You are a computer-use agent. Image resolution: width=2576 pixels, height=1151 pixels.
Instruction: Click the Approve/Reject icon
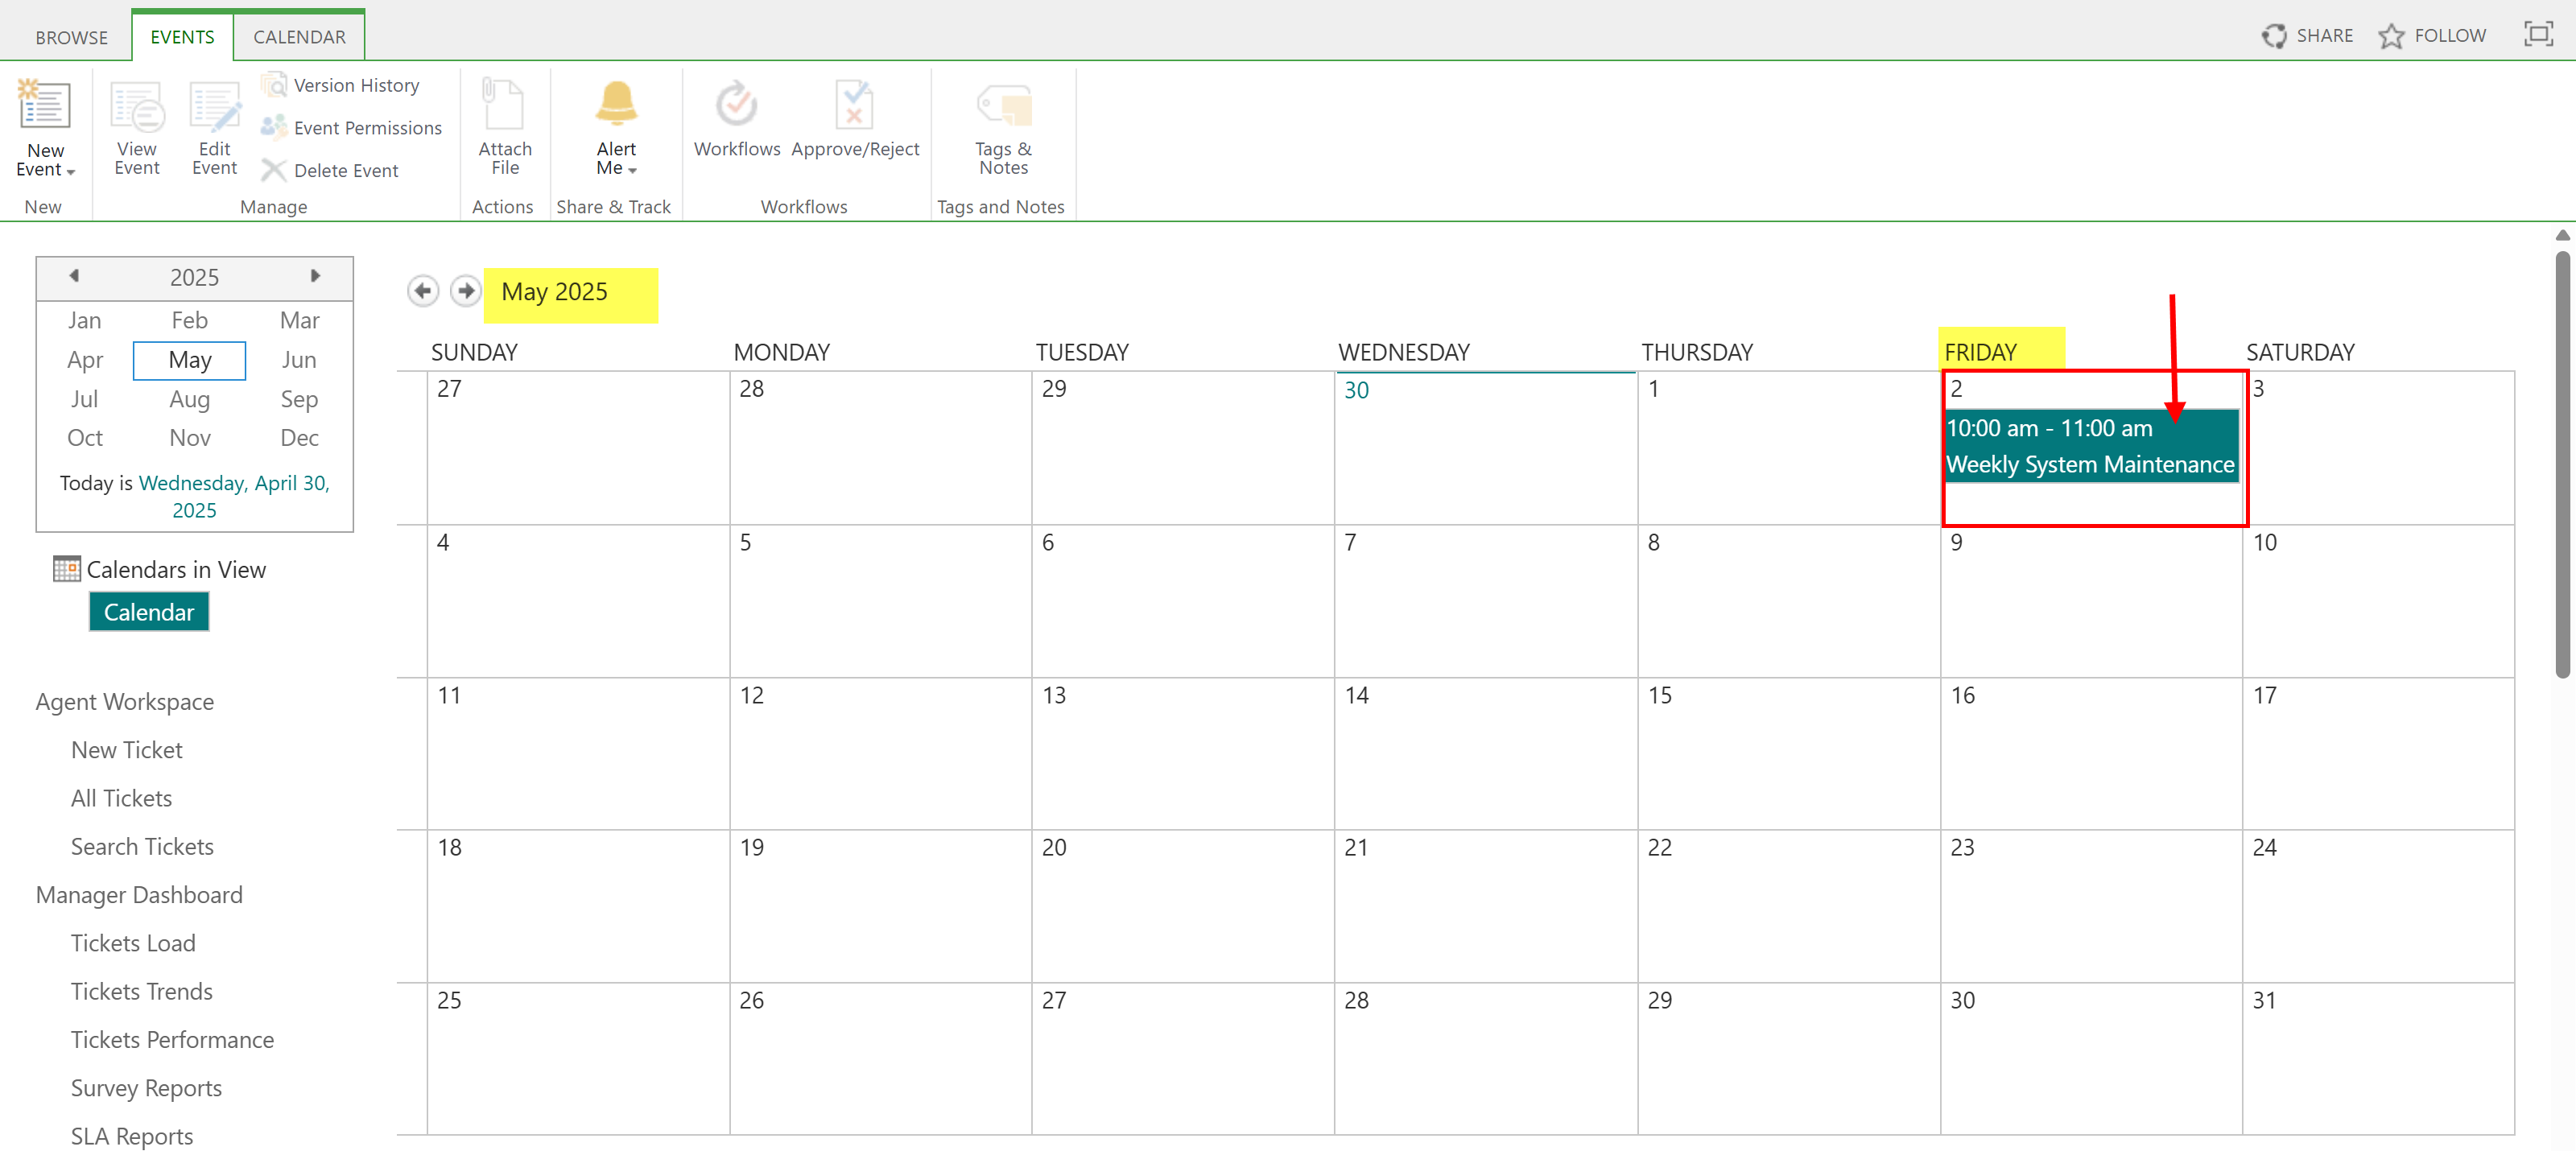[854, 106]
